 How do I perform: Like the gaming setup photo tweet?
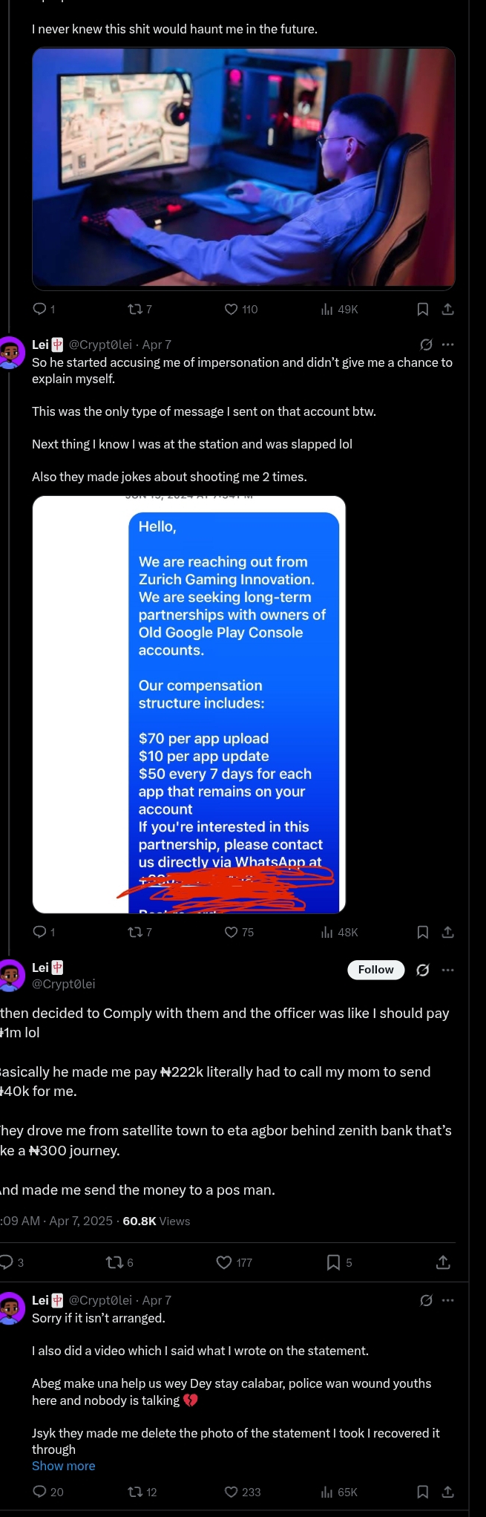point(231,310)
